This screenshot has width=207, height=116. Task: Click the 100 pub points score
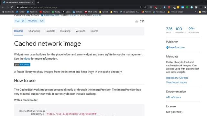click(x=180, y=30)
